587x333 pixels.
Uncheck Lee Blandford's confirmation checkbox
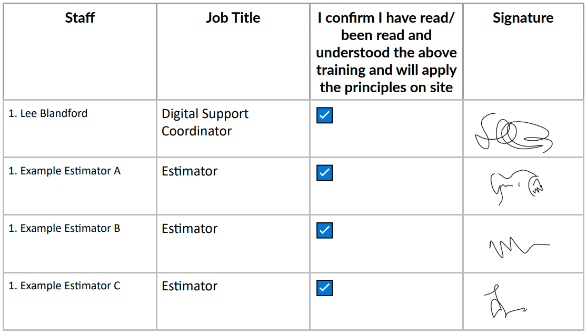click(324, 115)
